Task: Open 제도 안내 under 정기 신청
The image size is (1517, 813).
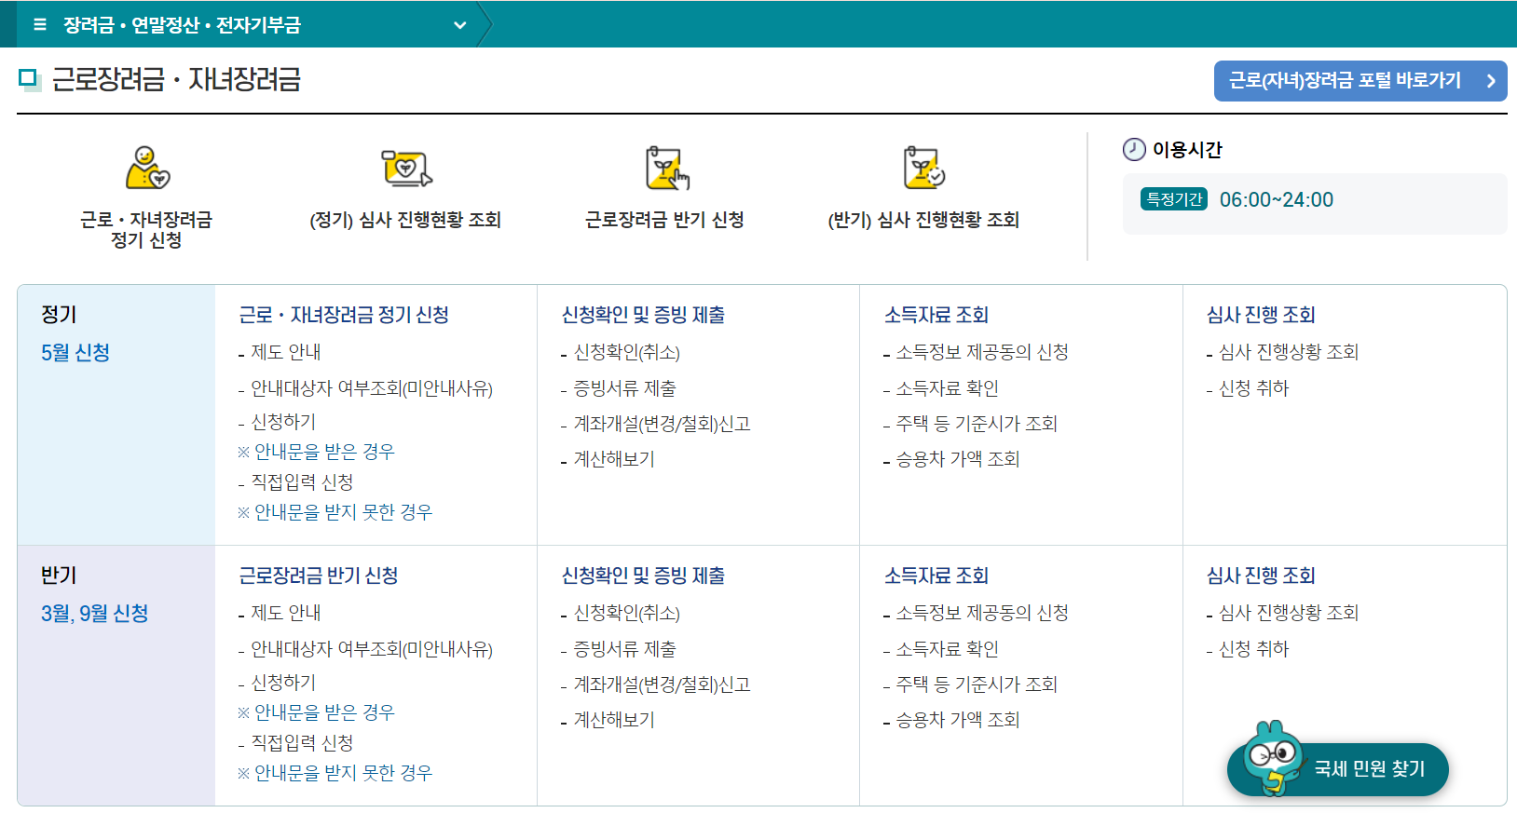Action: point(286,352)
